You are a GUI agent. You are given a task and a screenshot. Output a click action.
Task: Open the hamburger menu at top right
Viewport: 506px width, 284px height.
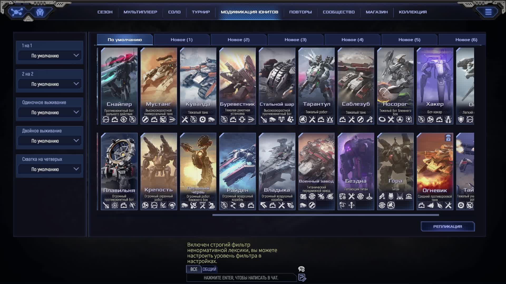point(488,12)
